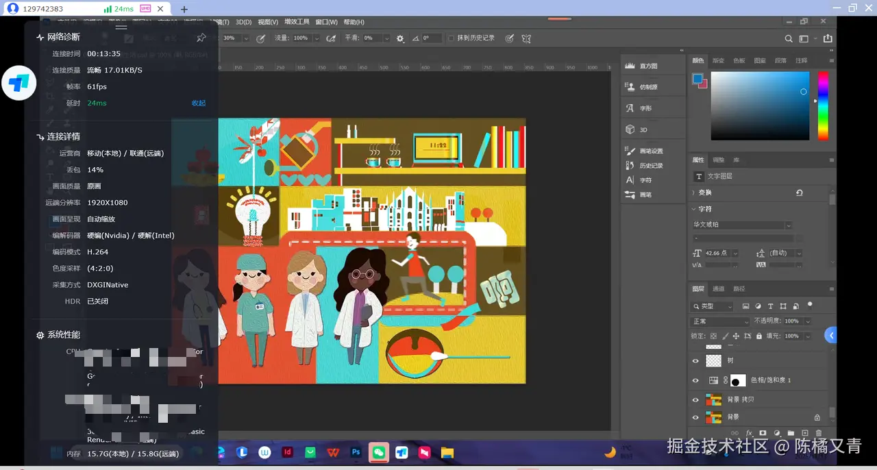
Task: Open the 正常 blend mode dropdown
Action: point(720,321)
